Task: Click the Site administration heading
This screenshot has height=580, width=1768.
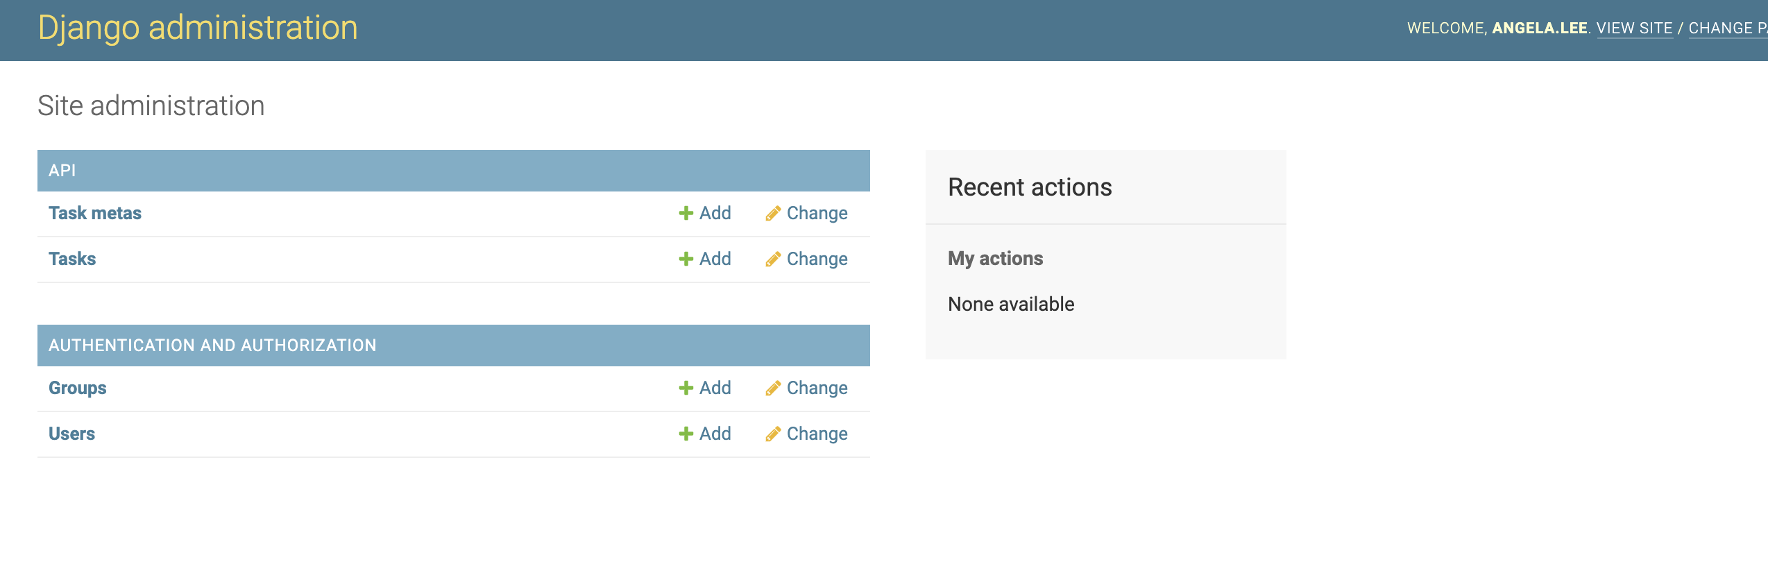Action: coord(151,105)
